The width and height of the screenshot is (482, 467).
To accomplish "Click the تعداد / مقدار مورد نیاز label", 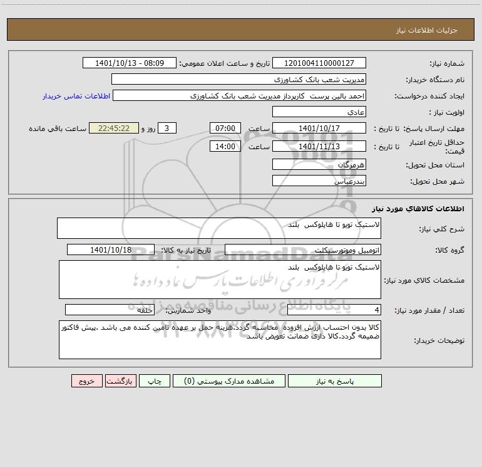I will coord(429,310).
